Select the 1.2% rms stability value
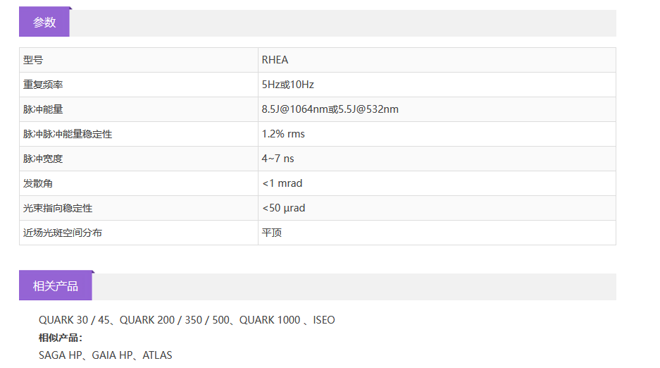The height and width of the screenshot is (368, 660). click(283, 134)
